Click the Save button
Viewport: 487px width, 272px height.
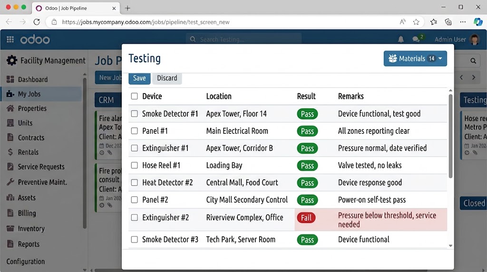pyautogui.click(x=139, y=78)
